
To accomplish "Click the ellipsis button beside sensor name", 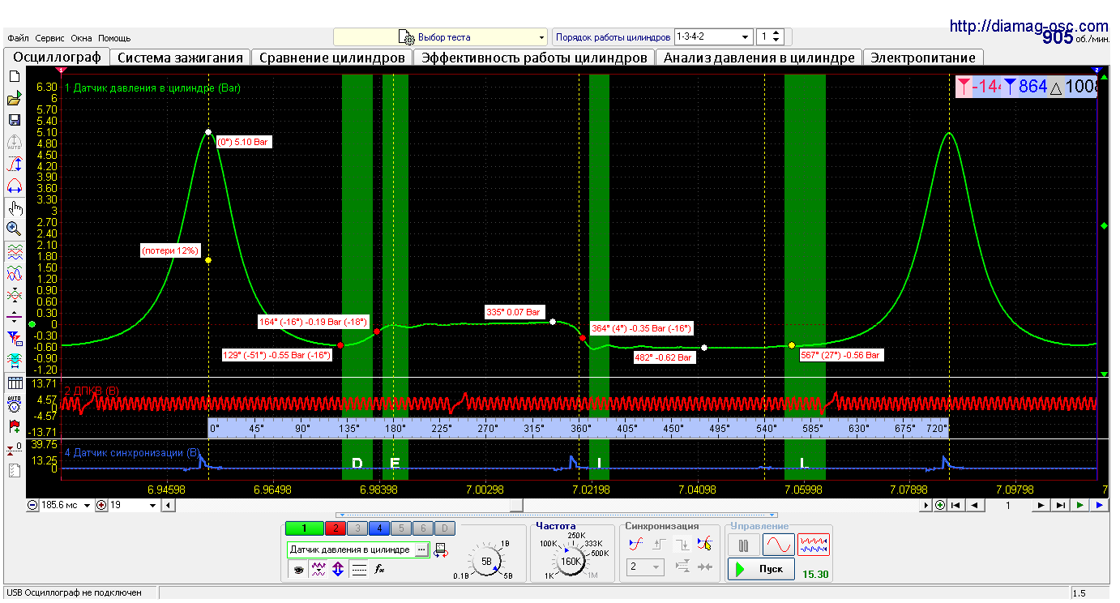I will (421, 550).
